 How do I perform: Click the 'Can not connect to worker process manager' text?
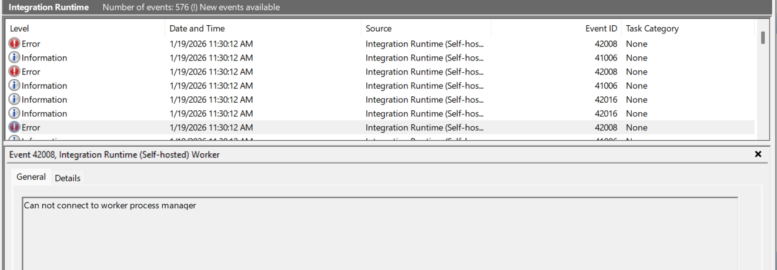(x=110, y=205)
